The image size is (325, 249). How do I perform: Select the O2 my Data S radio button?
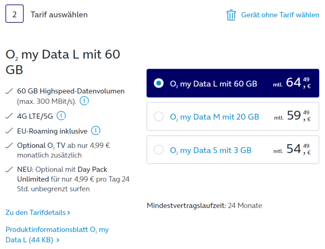point(158,149)
